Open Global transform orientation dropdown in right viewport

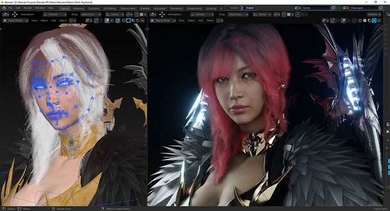[x=262, y=15]
